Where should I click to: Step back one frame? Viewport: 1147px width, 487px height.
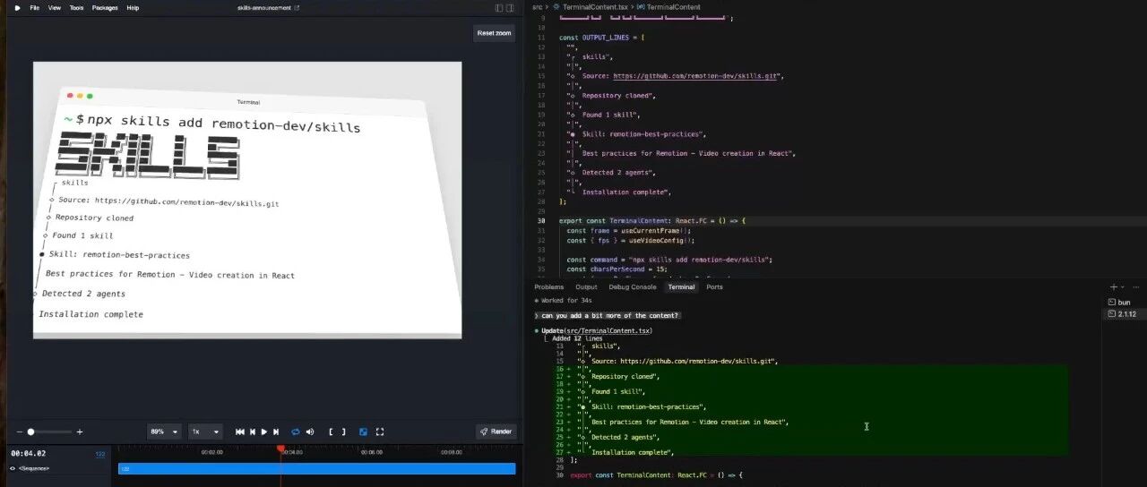coord(253,431)
